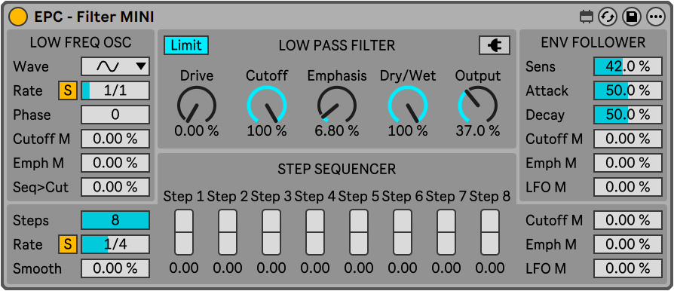Click the Env Follower LFO M field

(627, 187)
